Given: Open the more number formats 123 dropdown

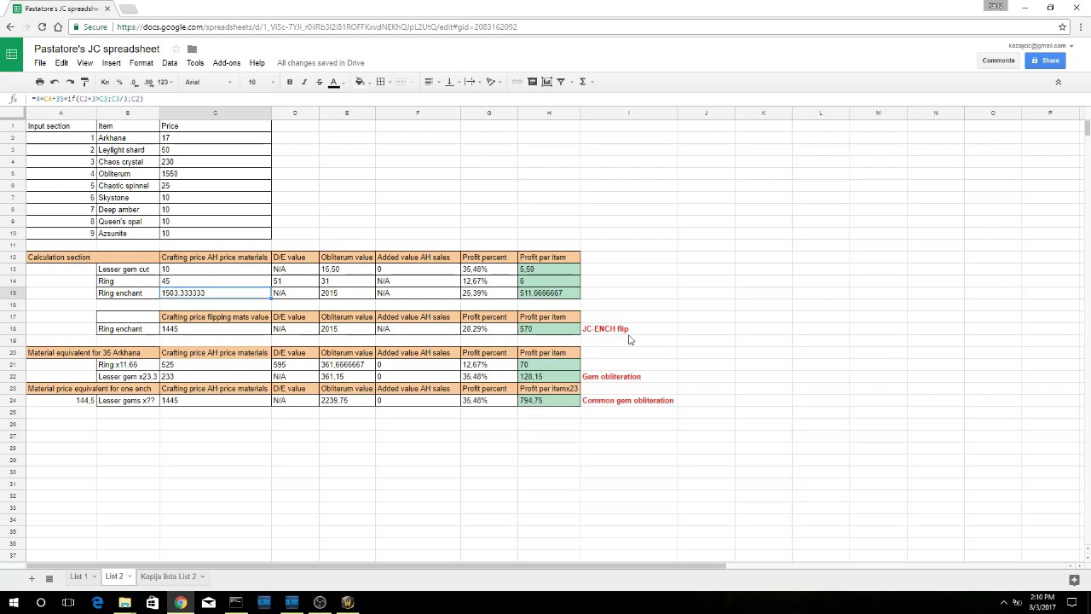Looking at the screenshot, I should [165, 82].
